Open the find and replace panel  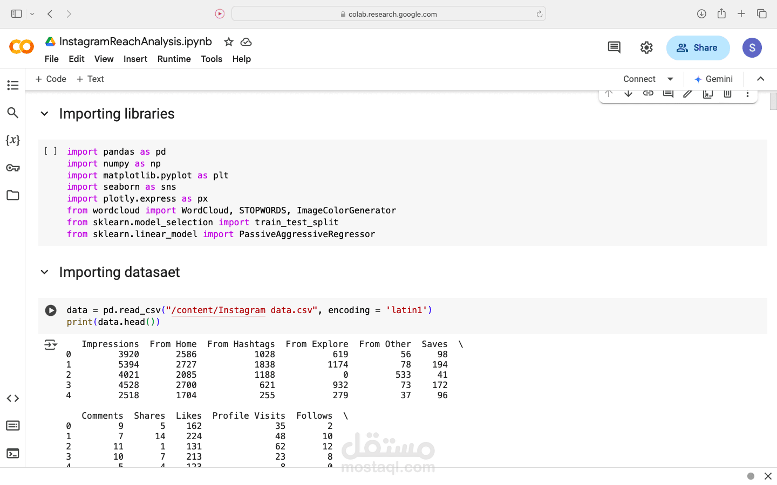coord(13,113)
